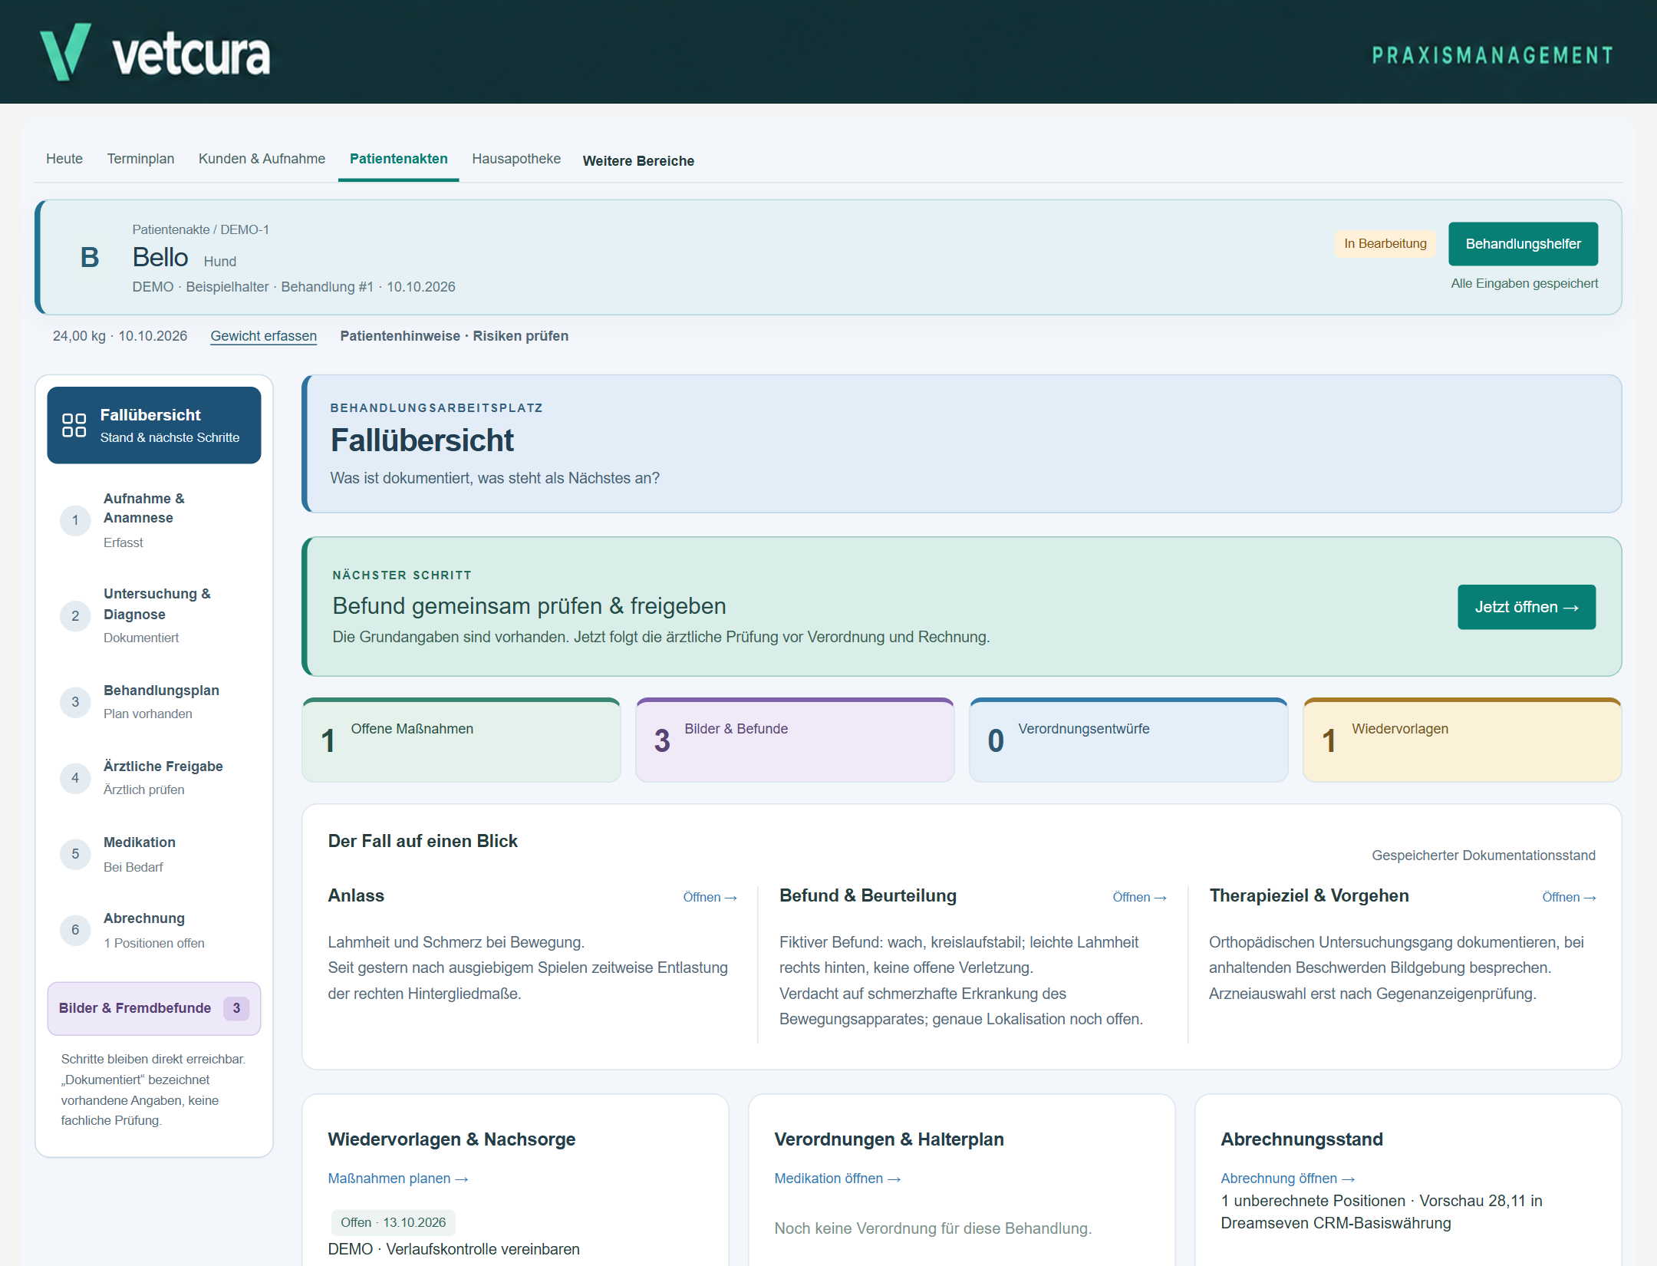The height and width of the screenshot is (1266, 1657).
Task: Select step 3 circle Behandlungsplan
Action: click(x=75, y=701)
